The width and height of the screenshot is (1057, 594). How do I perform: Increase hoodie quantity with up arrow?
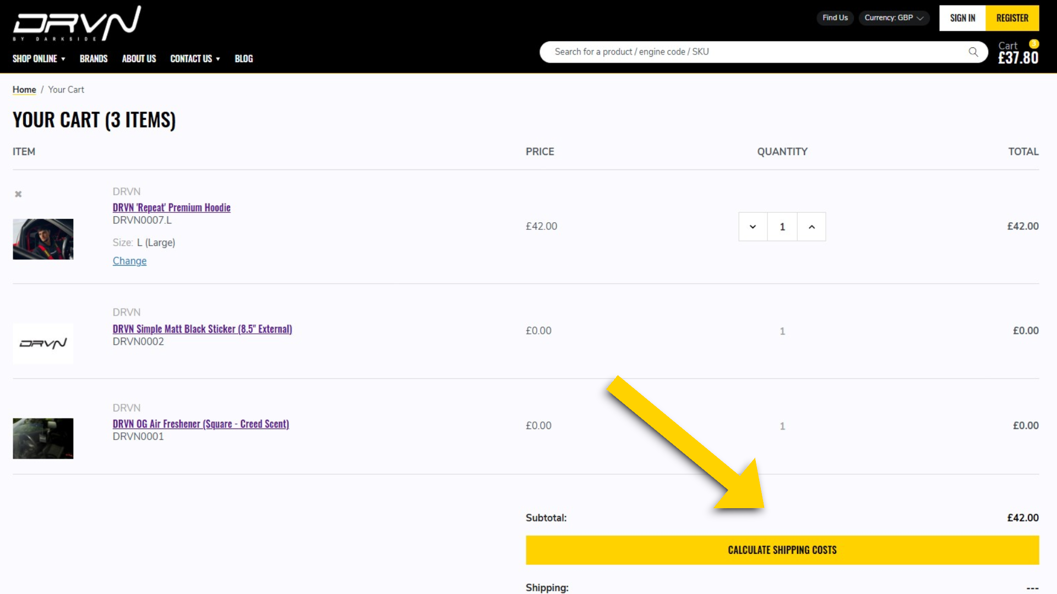811,227
